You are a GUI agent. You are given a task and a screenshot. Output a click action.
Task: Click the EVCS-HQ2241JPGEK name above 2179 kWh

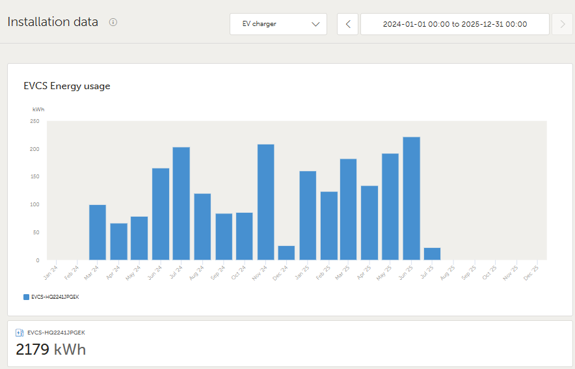coord(56,333)
